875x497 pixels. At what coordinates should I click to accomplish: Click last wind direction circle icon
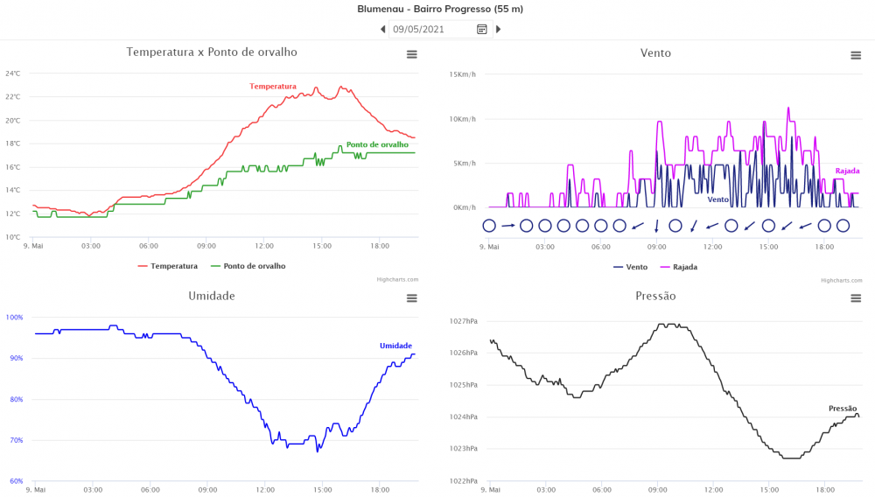(843, 226)
